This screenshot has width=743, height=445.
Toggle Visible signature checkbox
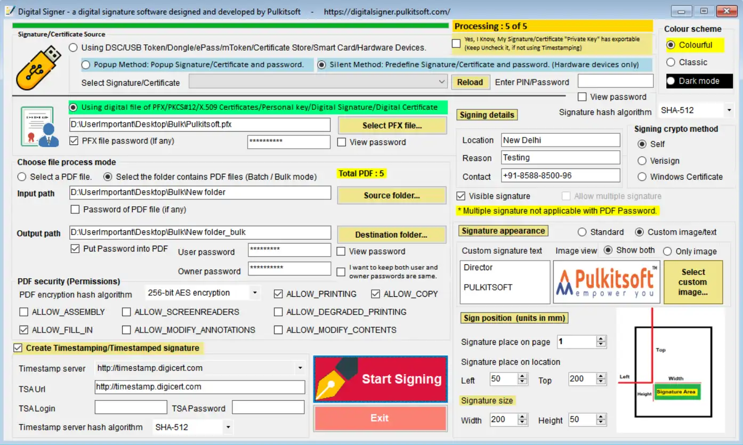click(462, 196)
